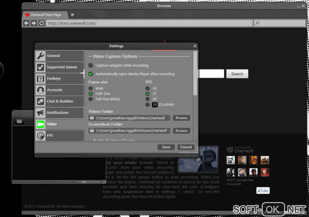Click first Facebook profile picture in Connect box
The height and width of the screenshot is (217, 309).
231,160
